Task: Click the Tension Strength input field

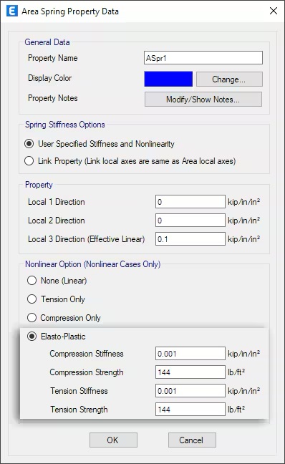Action: click(190, 410)
